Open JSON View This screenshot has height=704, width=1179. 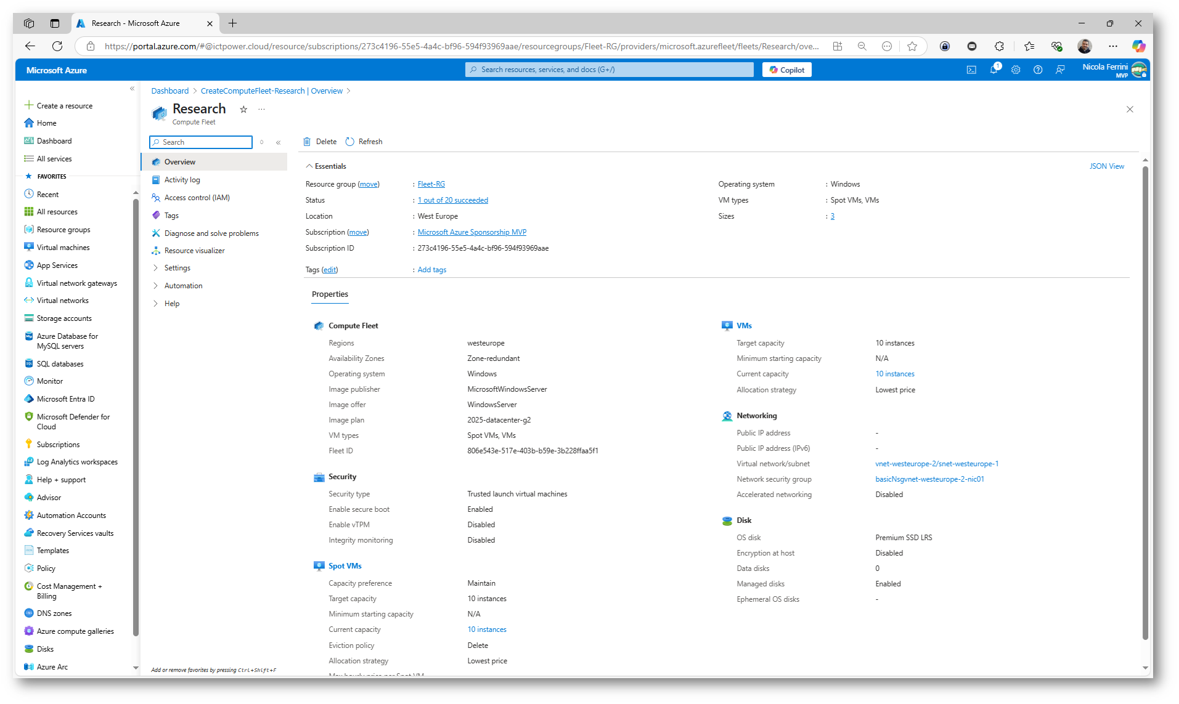[x=1106, y=166]
